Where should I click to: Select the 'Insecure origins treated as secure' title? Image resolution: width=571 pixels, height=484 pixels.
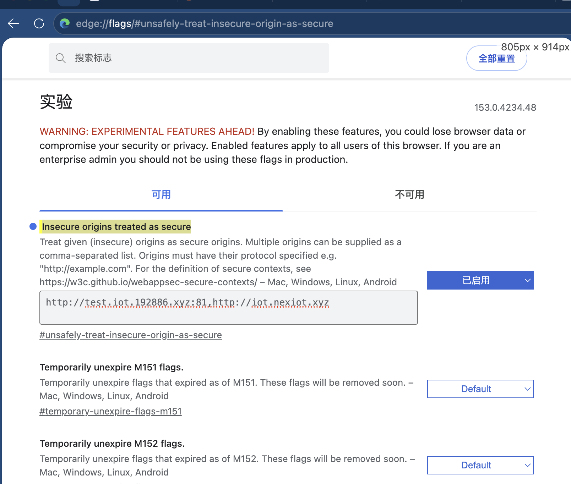coord(116,227)
